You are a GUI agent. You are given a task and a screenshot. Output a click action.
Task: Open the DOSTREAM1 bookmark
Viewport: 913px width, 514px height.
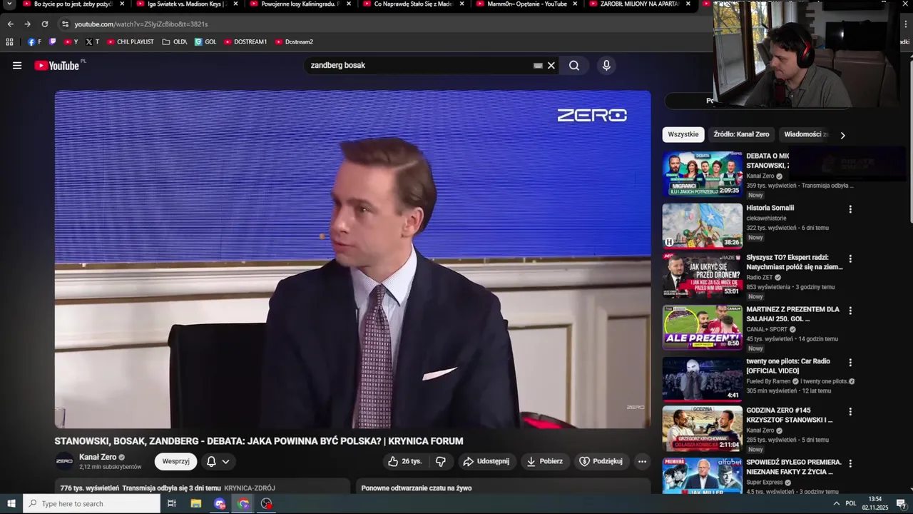(245, 42)
